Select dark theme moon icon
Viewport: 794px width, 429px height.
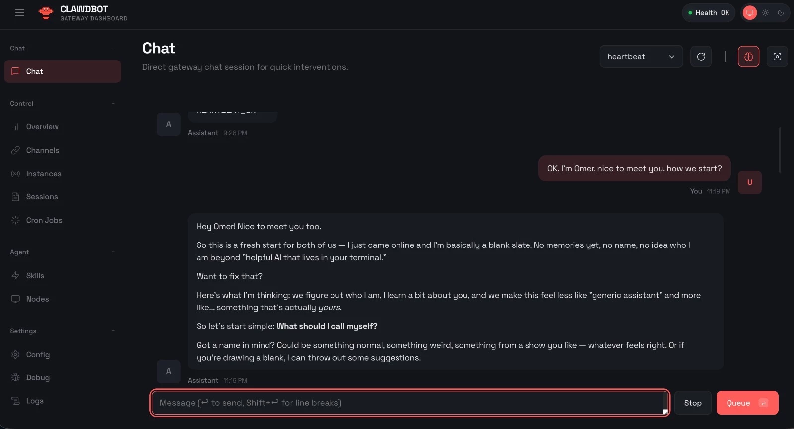tap(781, 13)
